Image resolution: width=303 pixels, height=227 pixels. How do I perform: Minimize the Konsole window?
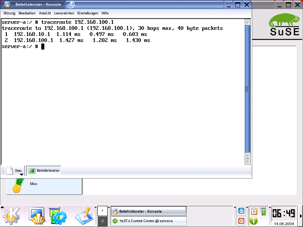(x=229, y=5)
